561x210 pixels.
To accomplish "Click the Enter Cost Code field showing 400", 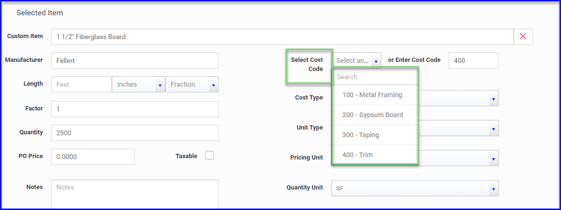I will pos(474,60).
